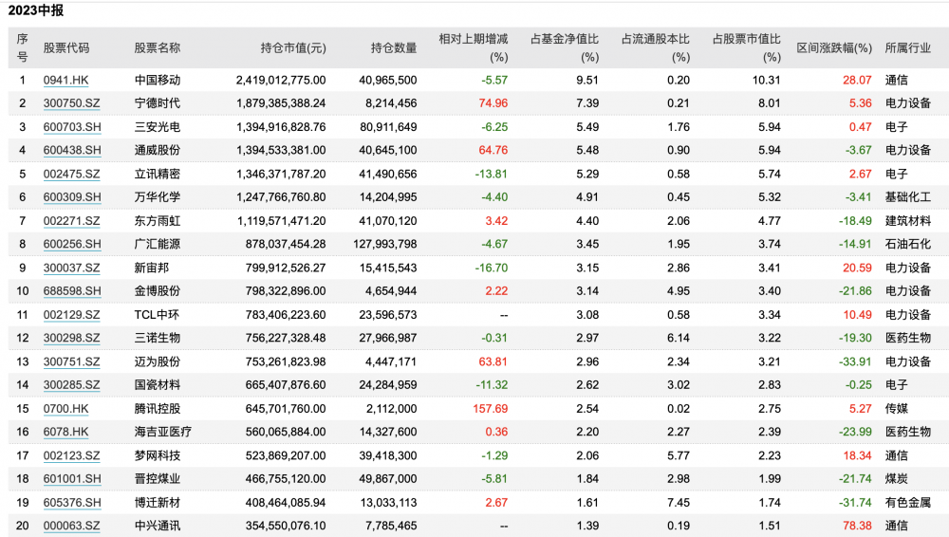Viewport: 949px width, 537px height.
Task: Open stock code link 6078.HK
Action: (x=66, y=432)
